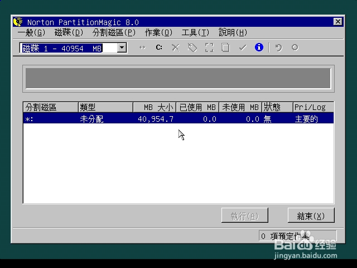This screenshot has height=268, width=357.
Task: Click the 已使用 MB column header
Action: click(x=197, y=107)
